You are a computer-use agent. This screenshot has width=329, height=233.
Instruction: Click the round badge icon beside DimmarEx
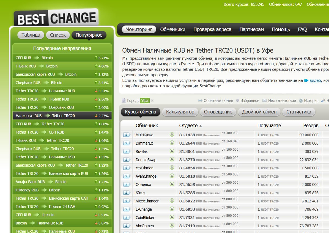172,143
